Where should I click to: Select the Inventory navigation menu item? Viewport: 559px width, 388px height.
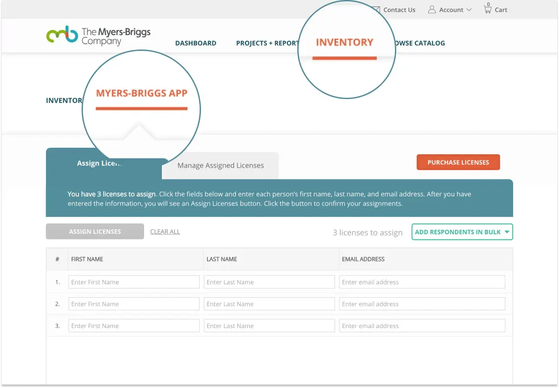click(345, 43)
